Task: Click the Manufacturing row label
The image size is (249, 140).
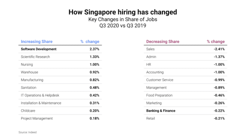Action: (32, 80)
